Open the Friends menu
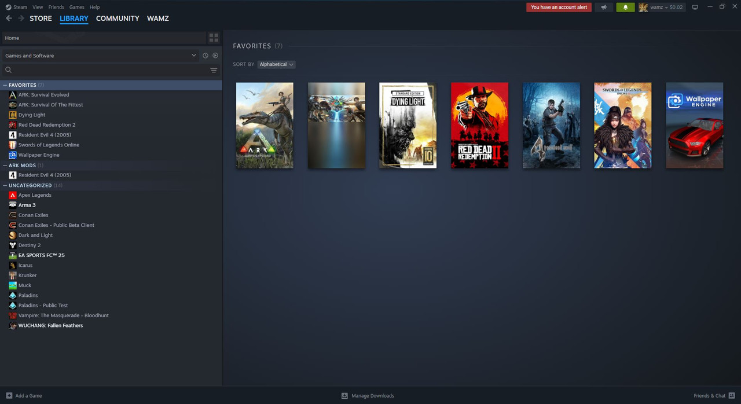The width and height of the screenshot is (741, 404). click(56, 7)
